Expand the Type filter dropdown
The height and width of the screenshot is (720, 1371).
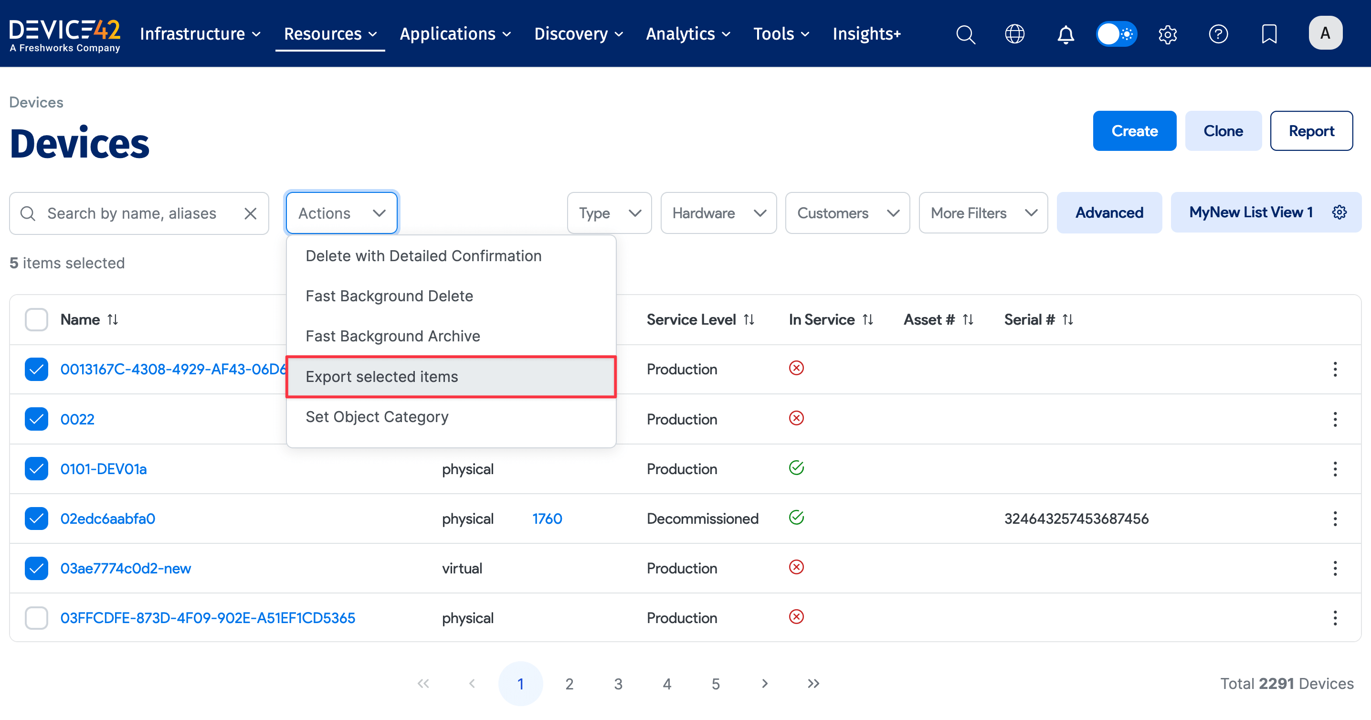click(609, 213)
